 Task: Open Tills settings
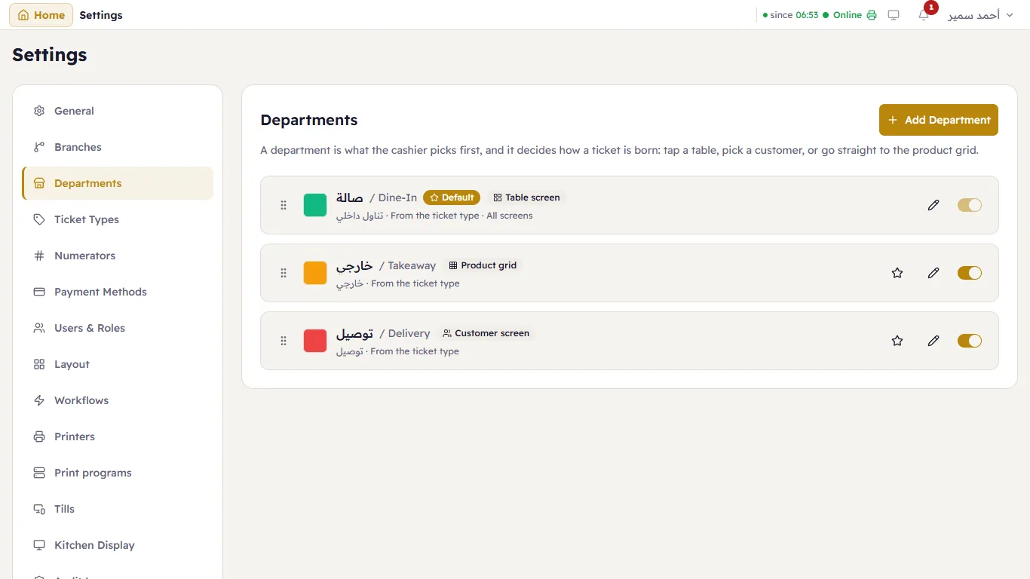[118, 509]
